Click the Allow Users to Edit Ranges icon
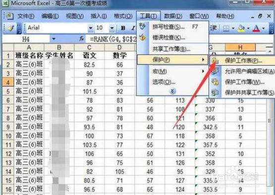Screen dimensions: 275x195 click(x=215, y=71)
